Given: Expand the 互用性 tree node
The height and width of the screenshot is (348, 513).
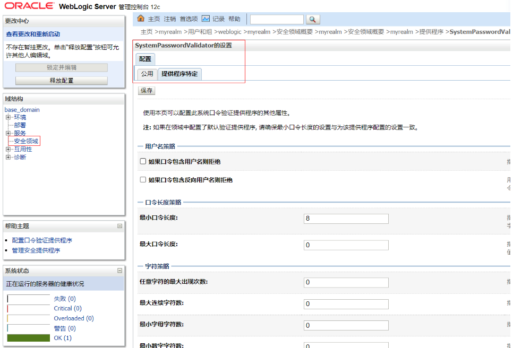Looking at the screenshot, I should point(8,149).
